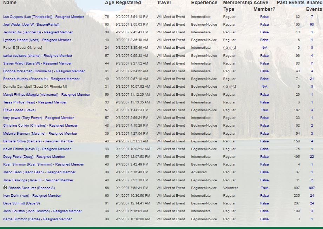Click past events value 495 for Doug Poole

click(x=297, y=157)
